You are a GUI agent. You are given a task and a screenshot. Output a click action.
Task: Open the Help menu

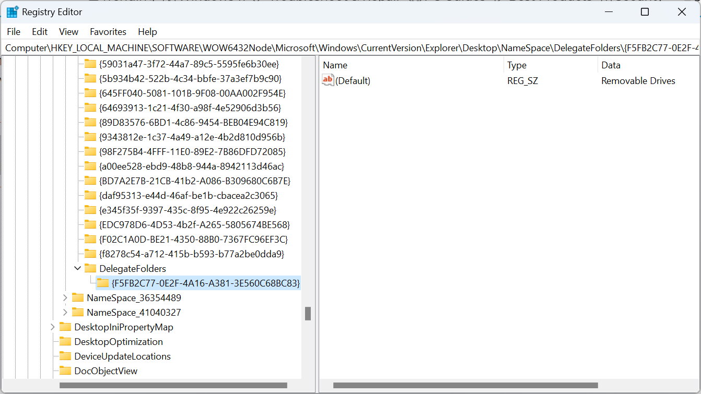tap(147, 32)
